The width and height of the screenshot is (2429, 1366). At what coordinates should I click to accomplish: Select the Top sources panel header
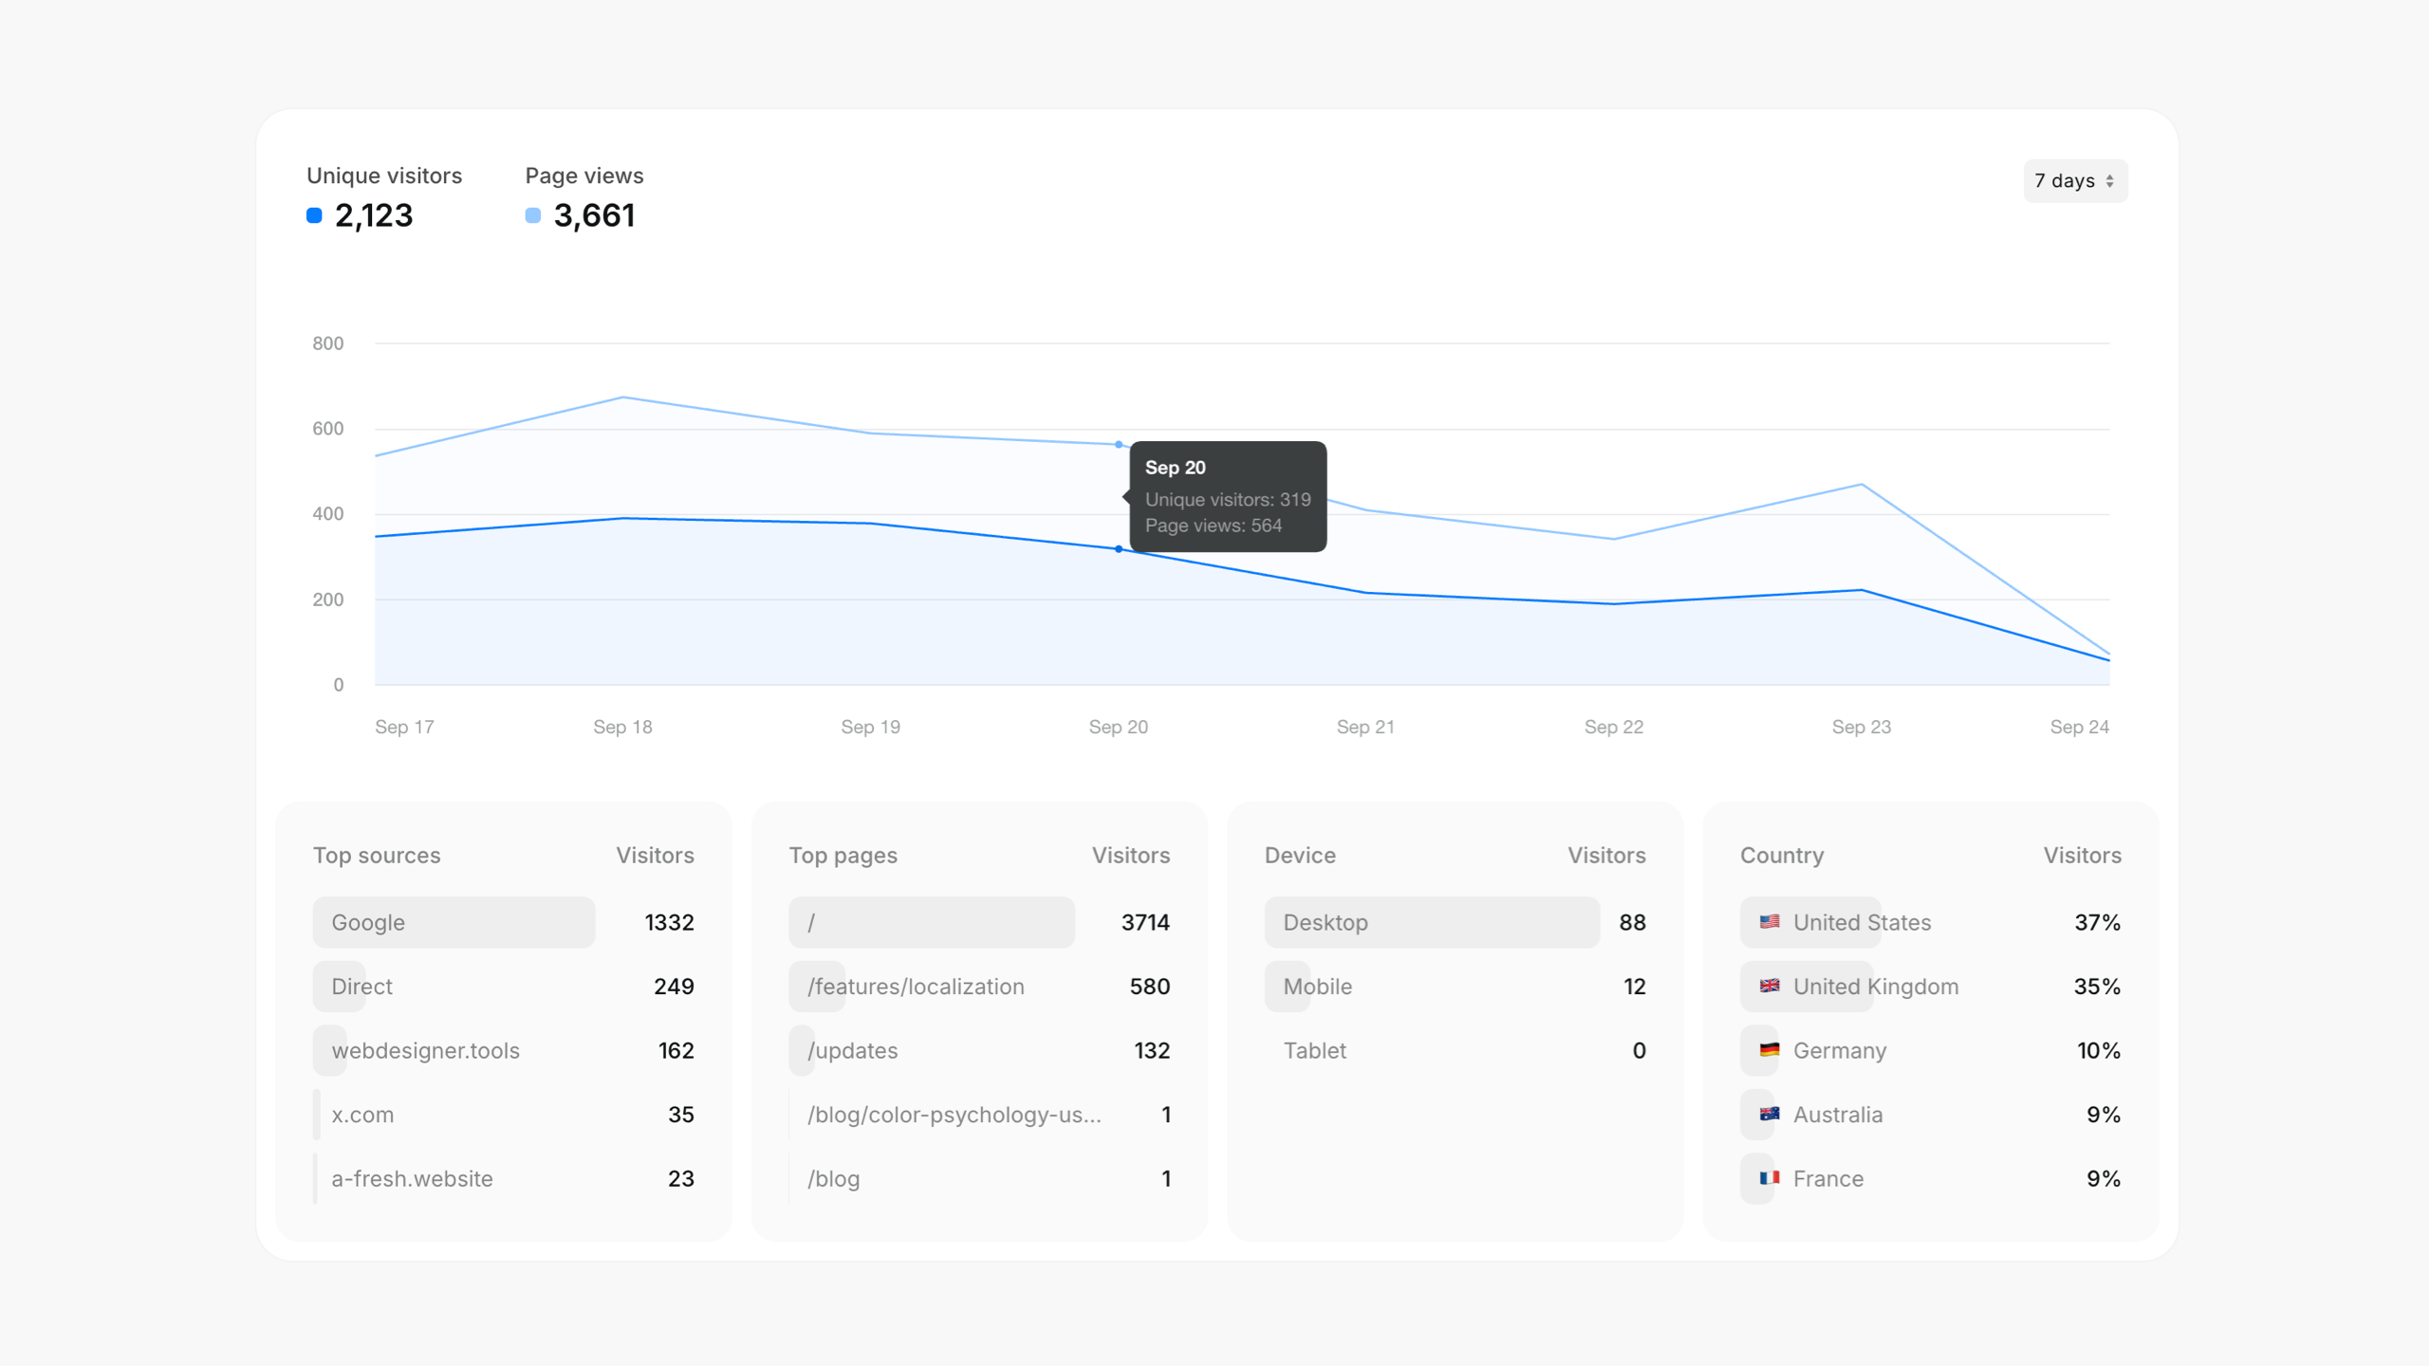(x=377, y=855)
